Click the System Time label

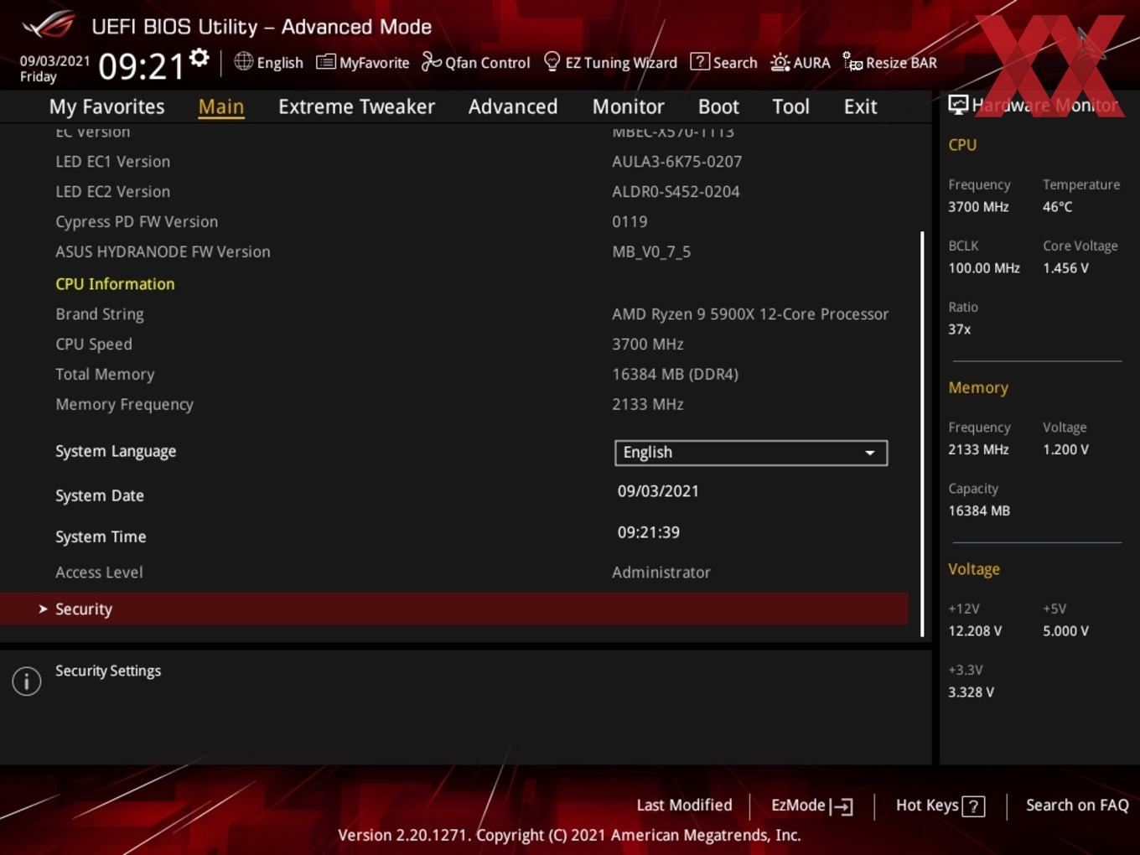pyautogui.click(x=101, y=536)
